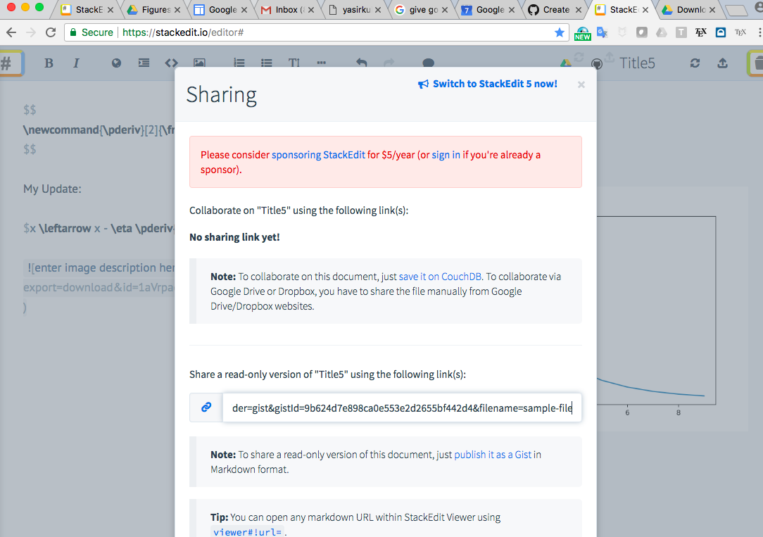Create a numbered list
Screen dimensions: 763x537
[239, 63]
